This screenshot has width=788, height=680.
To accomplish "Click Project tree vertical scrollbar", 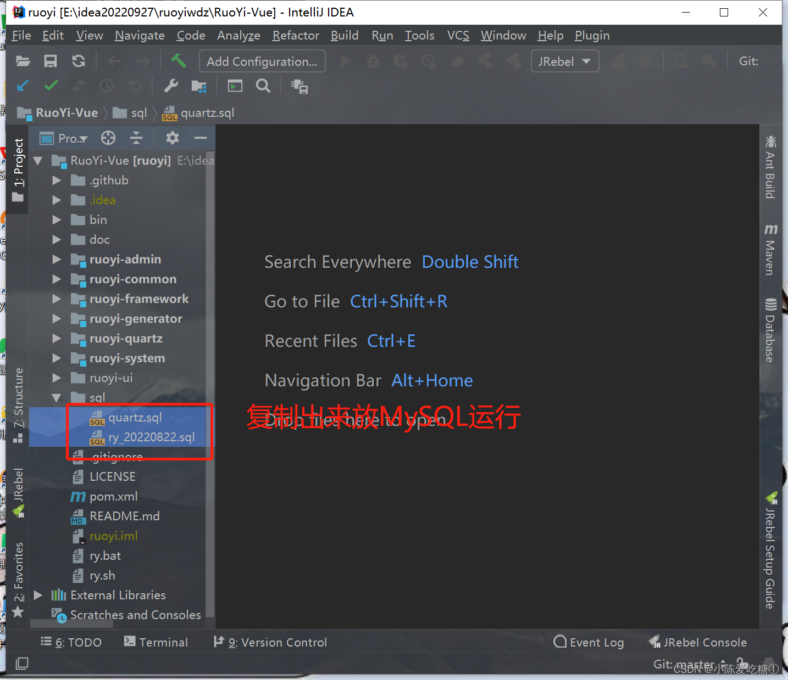I will [x=210, y=384].
